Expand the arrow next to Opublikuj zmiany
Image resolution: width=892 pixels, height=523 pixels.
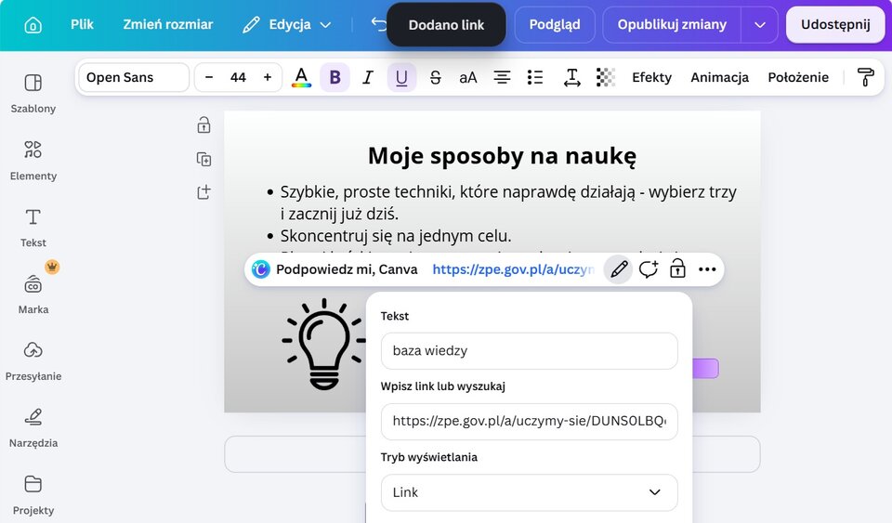pos(759,25)
